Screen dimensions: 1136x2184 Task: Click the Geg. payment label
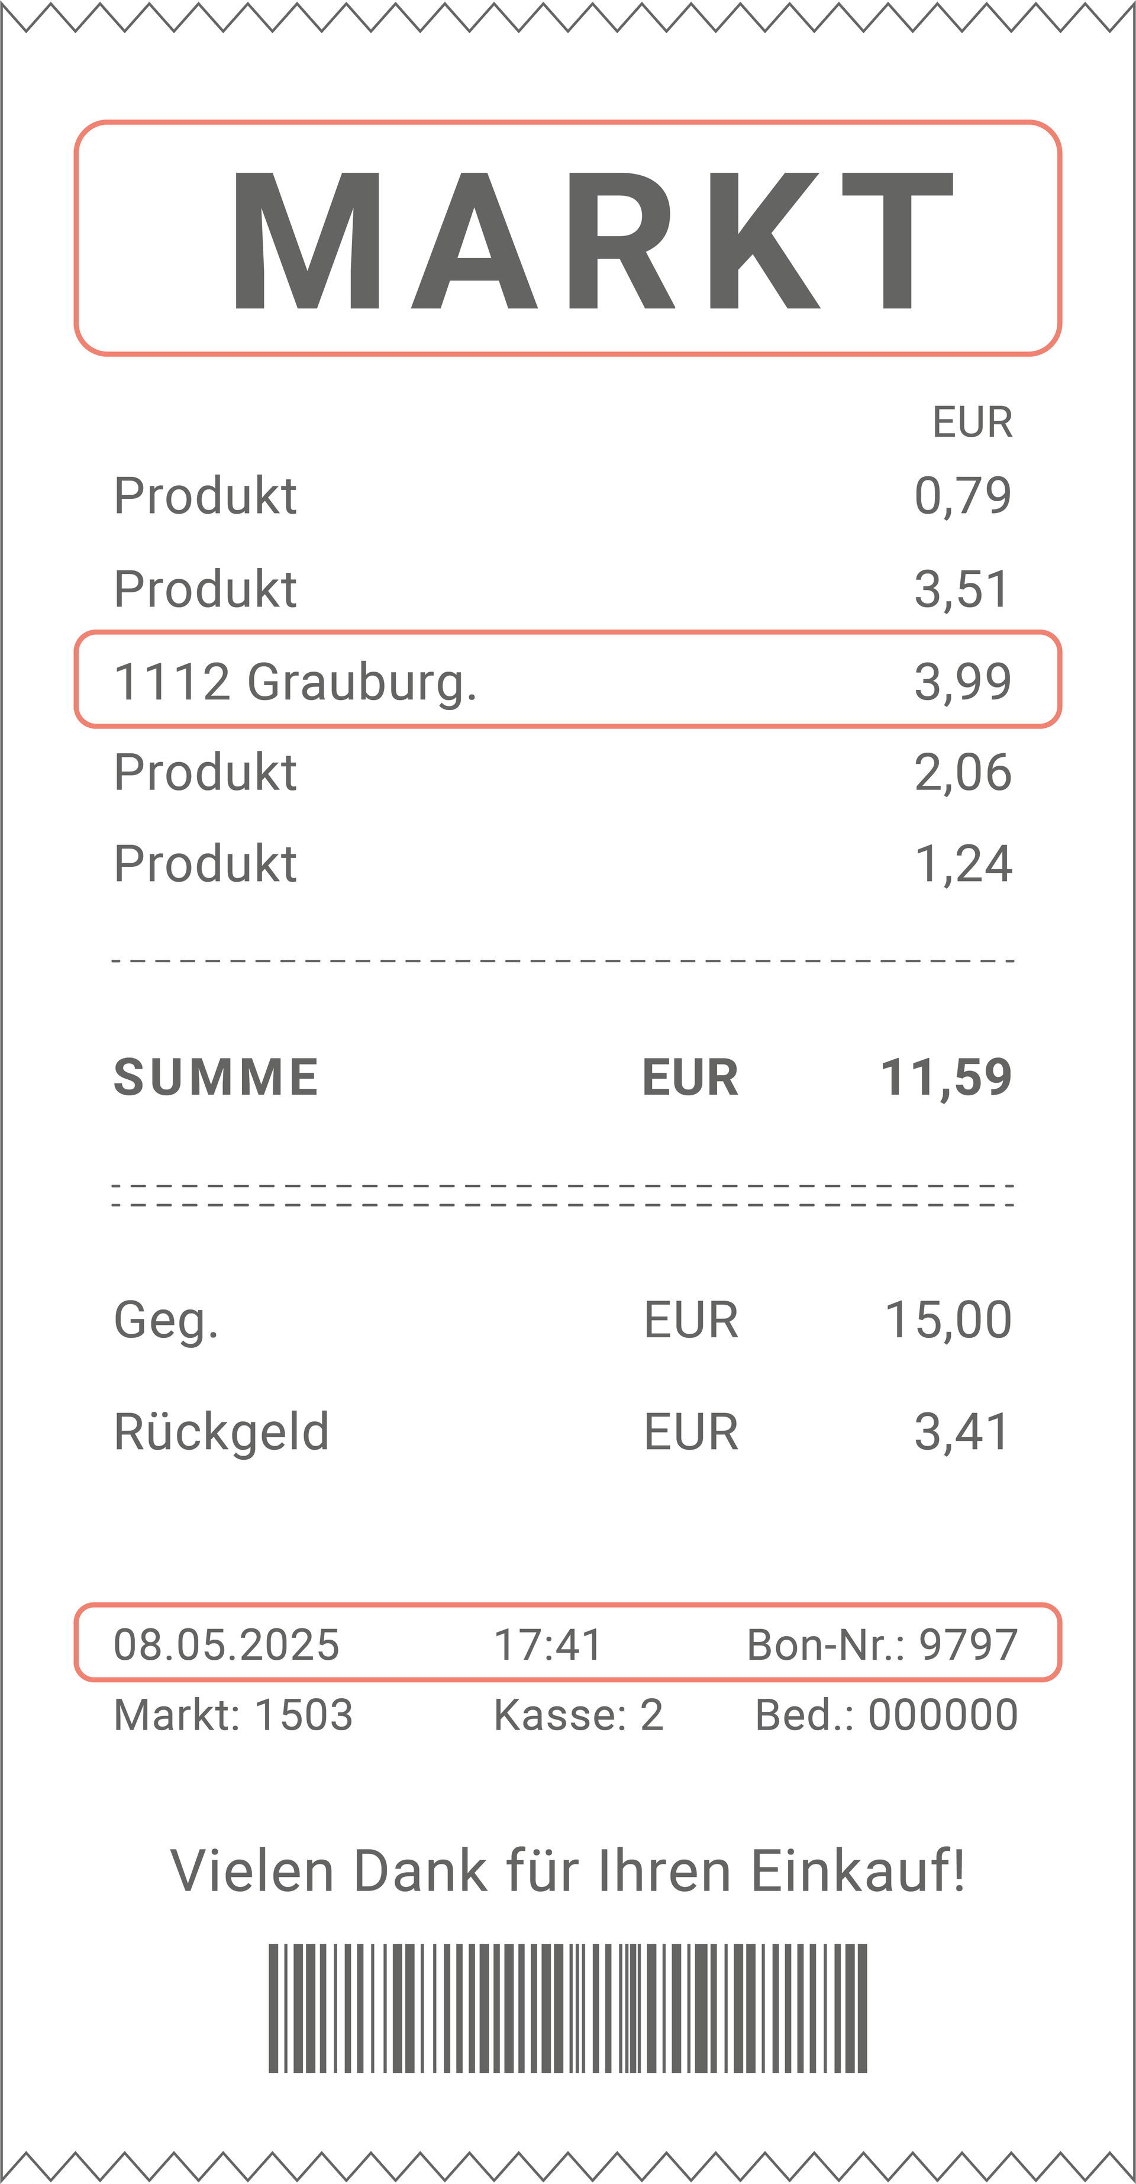pyautogui.click(x=166, y=1320)
